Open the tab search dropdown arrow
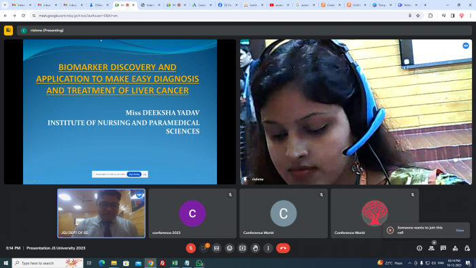 click(x=5, y=5)
